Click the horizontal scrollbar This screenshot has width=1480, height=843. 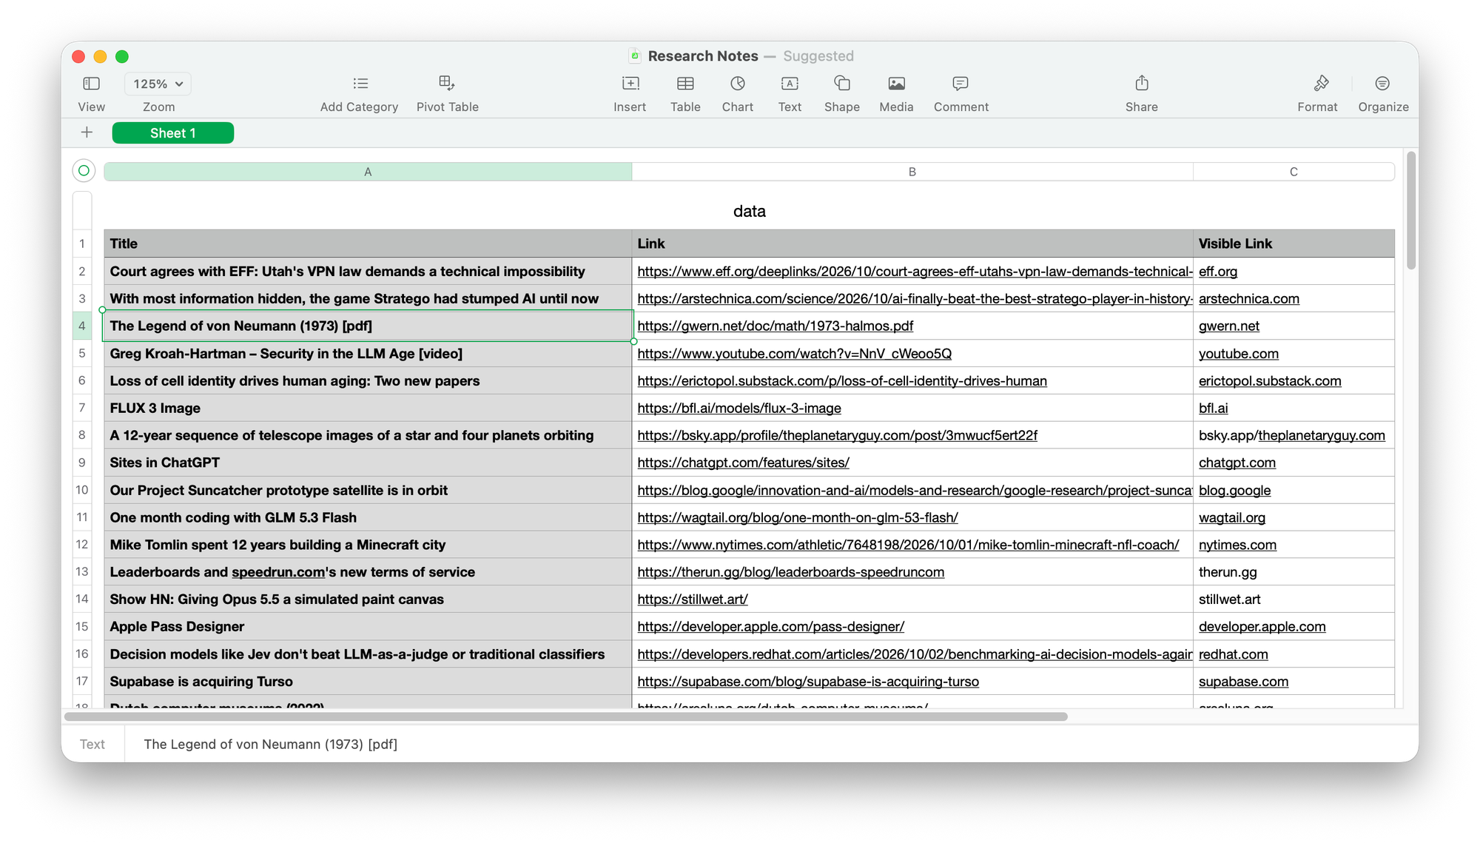click(566, 716)
